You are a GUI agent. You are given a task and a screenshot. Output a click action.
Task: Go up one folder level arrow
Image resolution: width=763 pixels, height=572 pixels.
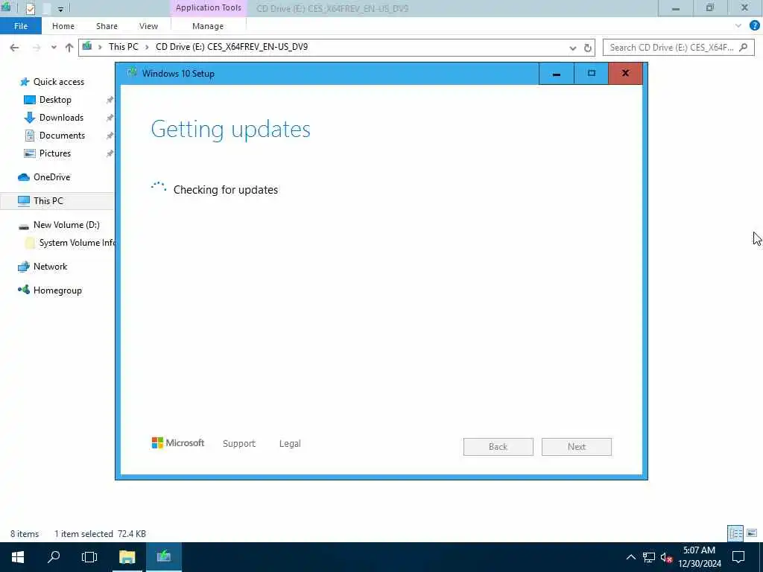pos(69,48)
